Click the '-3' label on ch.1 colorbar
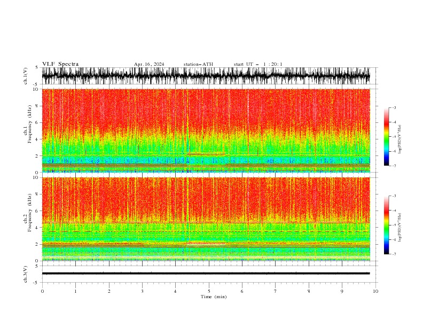The width and height of the screenshot is (423, 327). [394, 107]
